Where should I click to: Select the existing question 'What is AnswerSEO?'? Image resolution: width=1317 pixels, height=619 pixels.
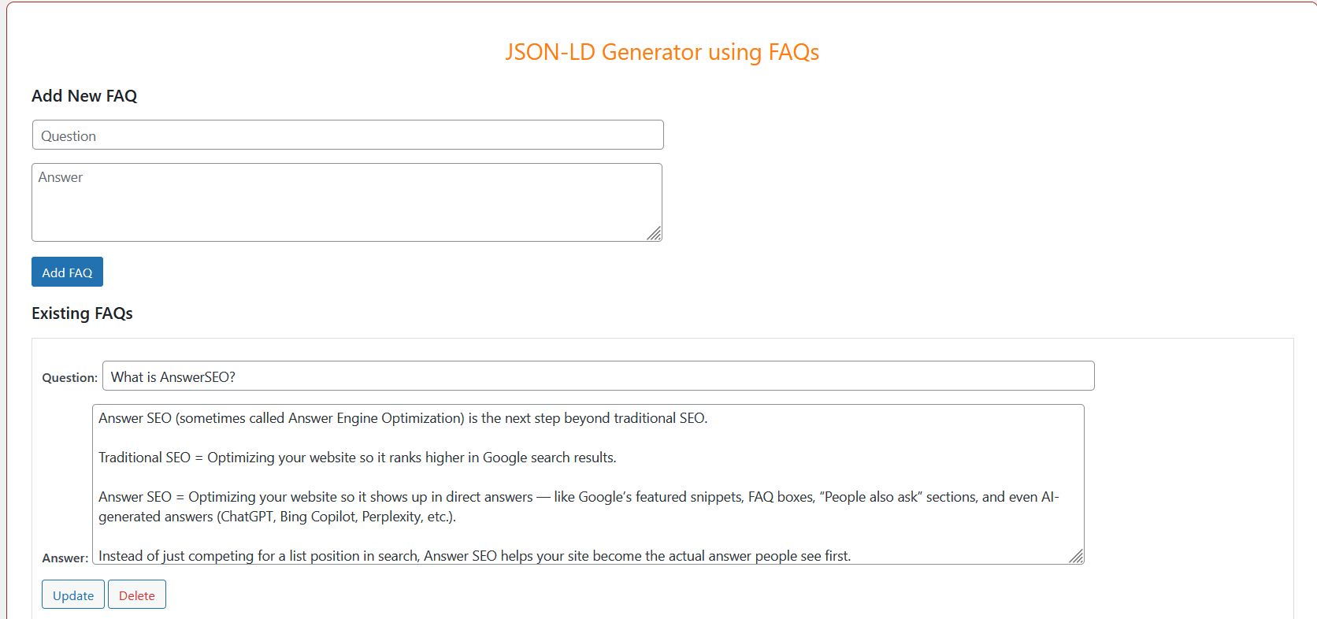(x=598, y=376)
